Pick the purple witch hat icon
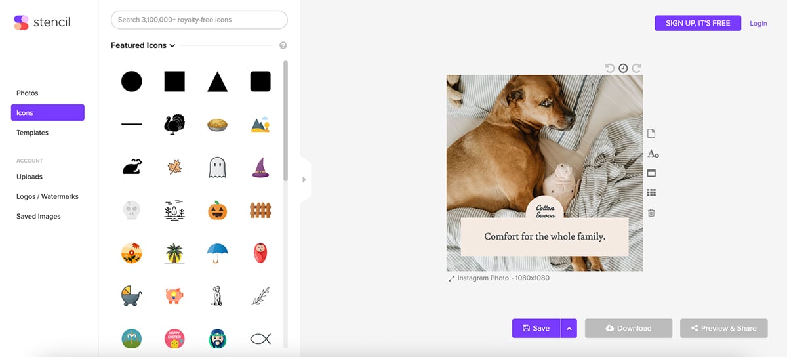 pyautogui.click(x=260, y=167)
